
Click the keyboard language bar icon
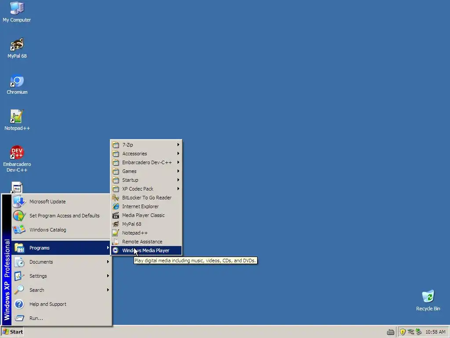[390, 332]
